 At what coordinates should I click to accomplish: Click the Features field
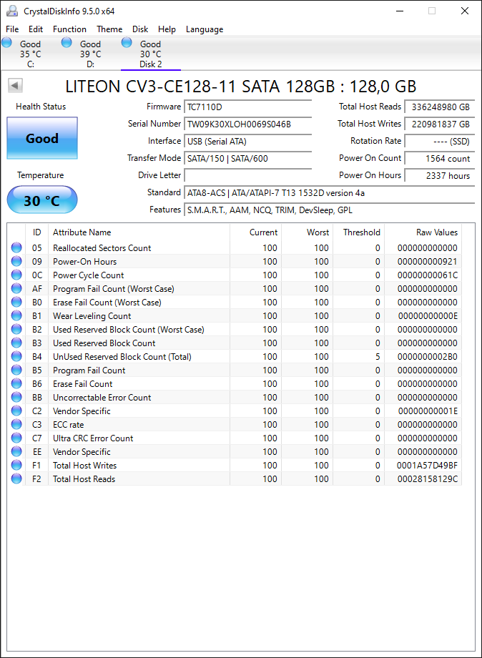329,210
